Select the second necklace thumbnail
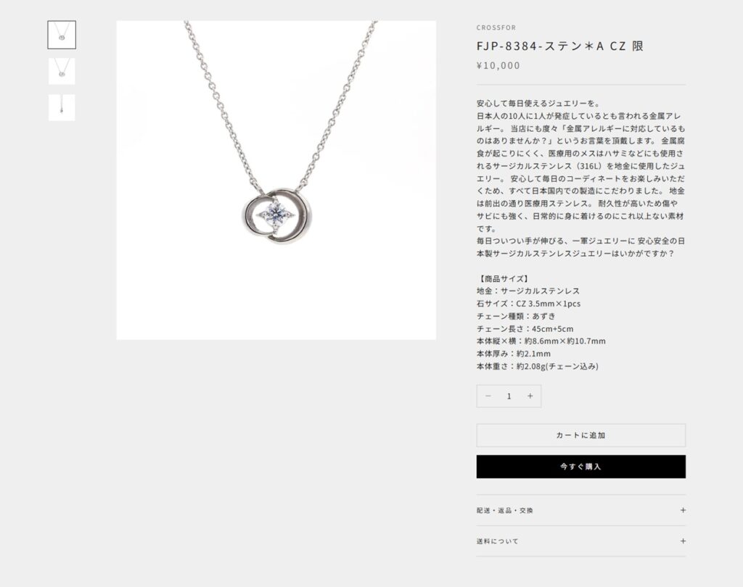Viewport: 743px width, 587px height. point(62,71)
